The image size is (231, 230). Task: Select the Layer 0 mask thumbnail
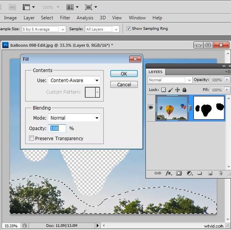pos(209,108)
